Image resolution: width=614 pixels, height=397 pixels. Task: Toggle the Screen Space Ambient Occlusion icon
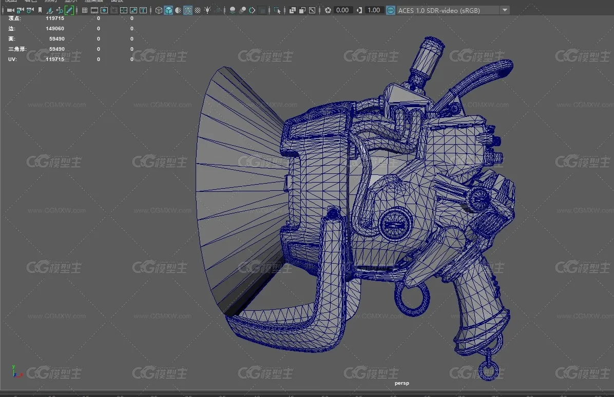[x=233, y=10]
